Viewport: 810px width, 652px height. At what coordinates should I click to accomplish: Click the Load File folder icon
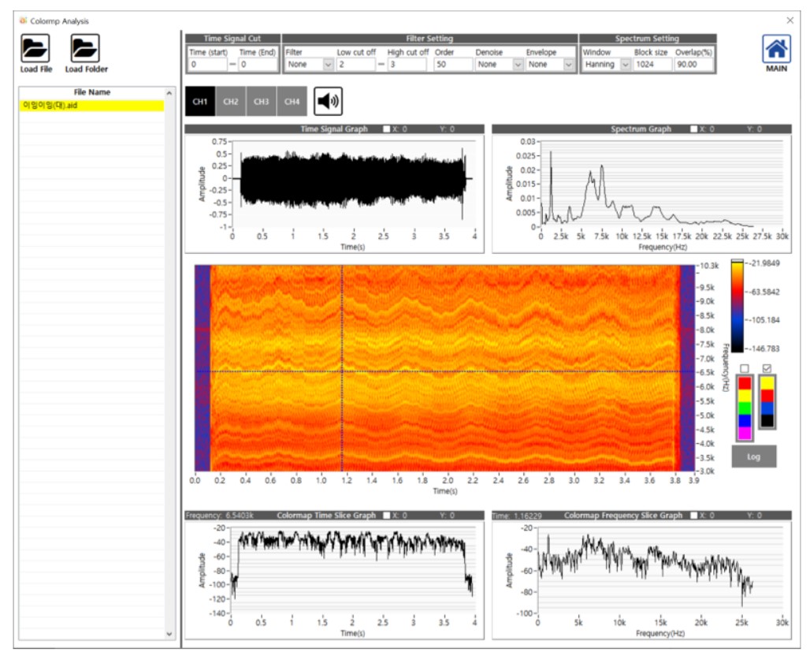[x=35, y=49]
